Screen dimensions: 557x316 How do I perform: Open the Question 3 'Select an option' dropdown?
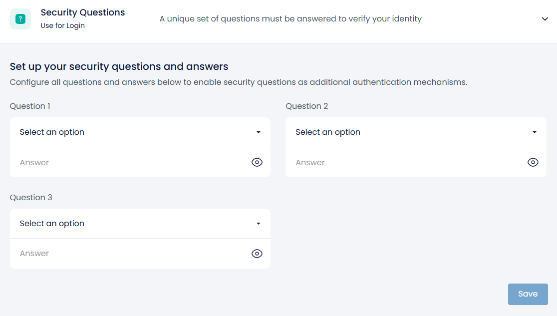coord(135,224)
